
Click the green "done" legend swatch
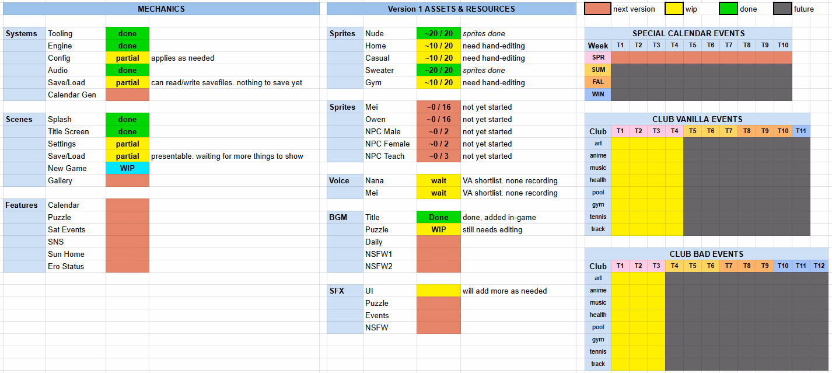(728, 9)
